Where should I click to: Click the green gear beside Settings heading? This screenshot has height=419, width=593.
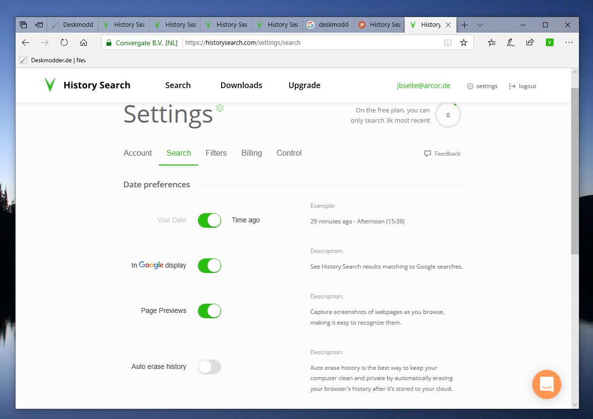220,108
